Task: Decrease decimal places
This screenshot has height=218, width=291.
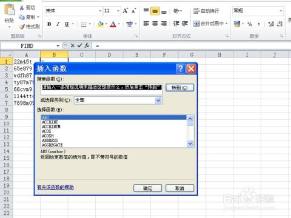Action: point(279,24)
